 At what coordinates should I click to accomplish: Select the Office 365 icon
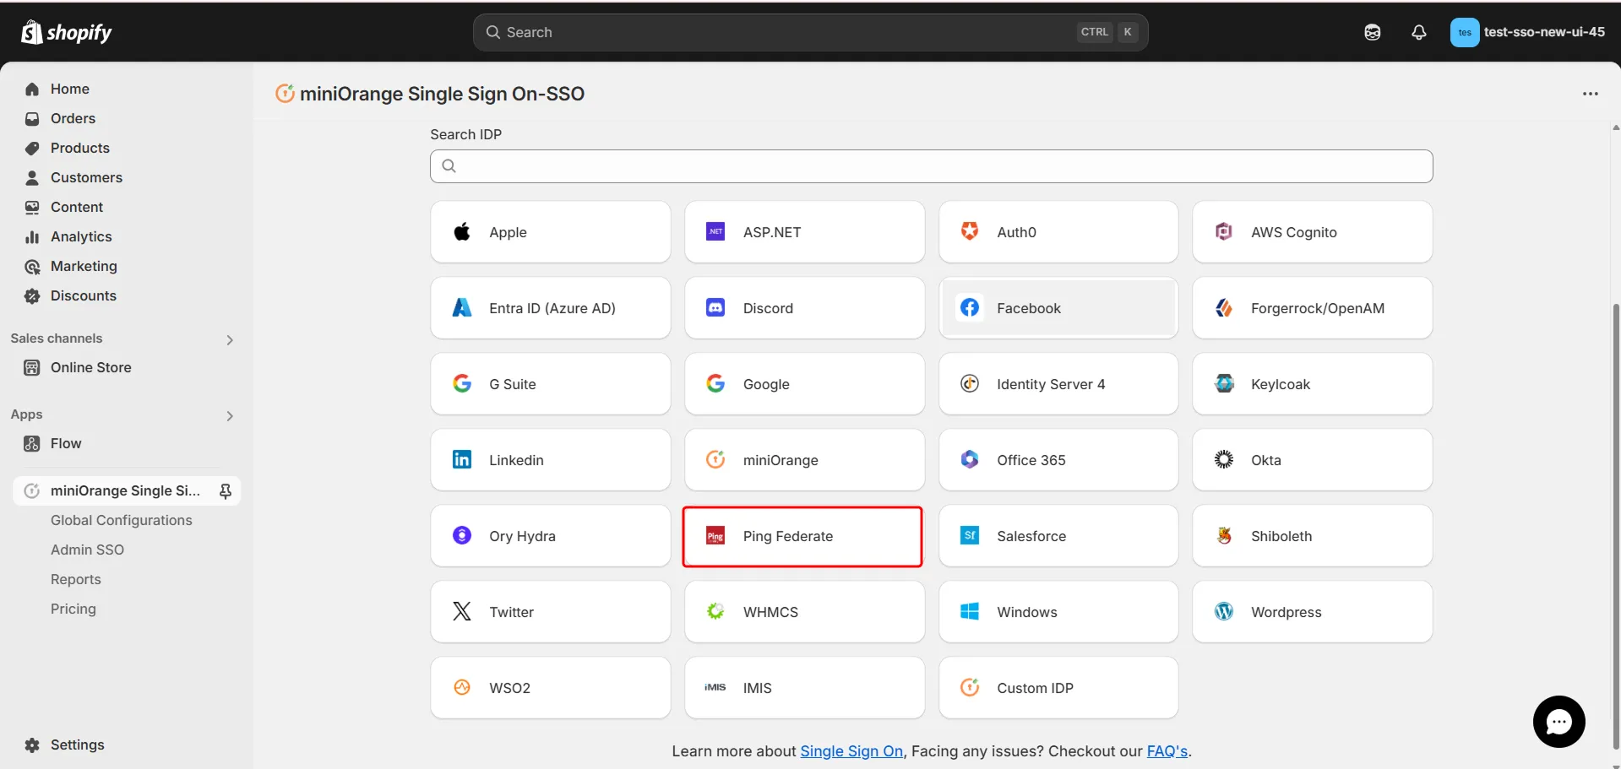(970, 459)
